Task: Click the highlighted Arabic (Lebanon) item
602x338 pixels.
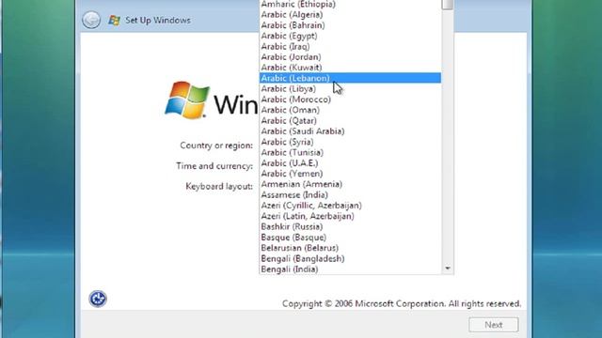Action: (350, 78)
